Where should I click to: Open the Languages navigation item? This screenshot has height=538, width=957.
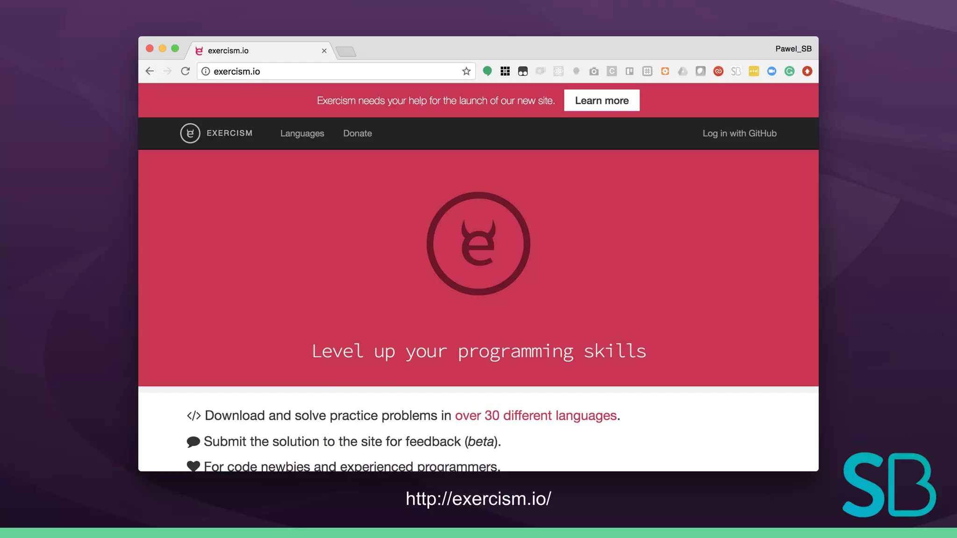click(302, 133)
